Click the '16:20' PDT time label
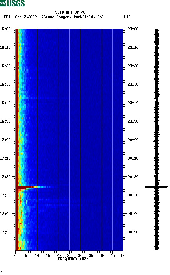The image size is (170, 275). point(5,66)
